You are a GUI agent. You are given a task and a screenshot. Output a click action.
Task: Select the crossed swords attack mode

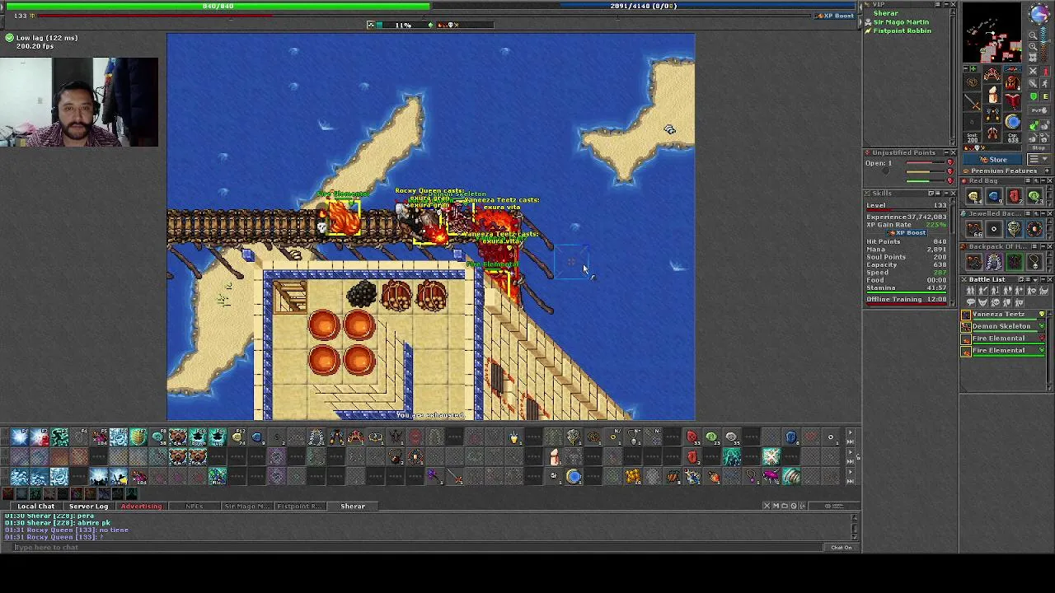pyautogui.click(x=1033, y=71)
